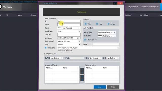Click the Terminal home icon in header

[x=1, y=7]
